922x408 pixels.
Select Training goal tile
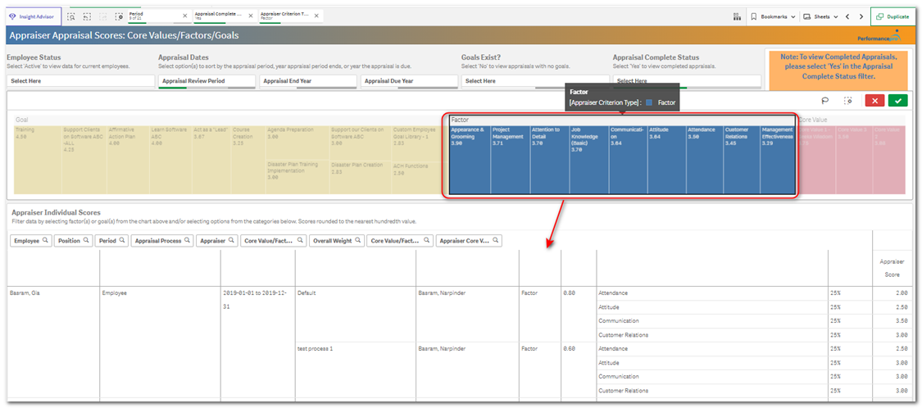[x=37, y=159]
